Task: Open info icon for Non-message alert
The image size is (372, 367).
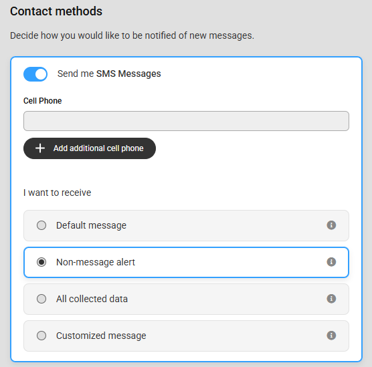Action: (331, 262)
